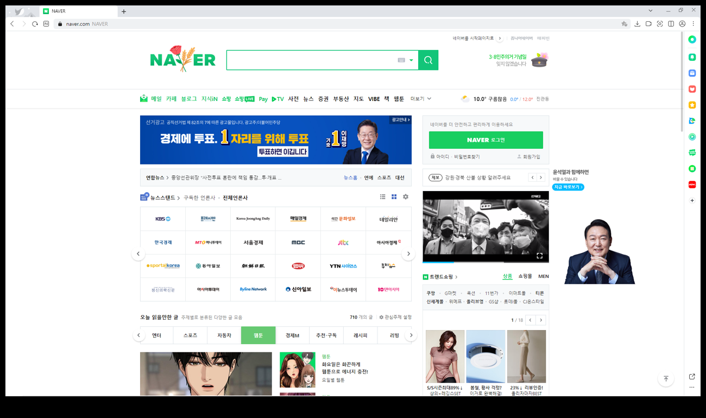Click the 지금 바로보기 button
This screenshot has height=418, width=706.
[568, 187]
